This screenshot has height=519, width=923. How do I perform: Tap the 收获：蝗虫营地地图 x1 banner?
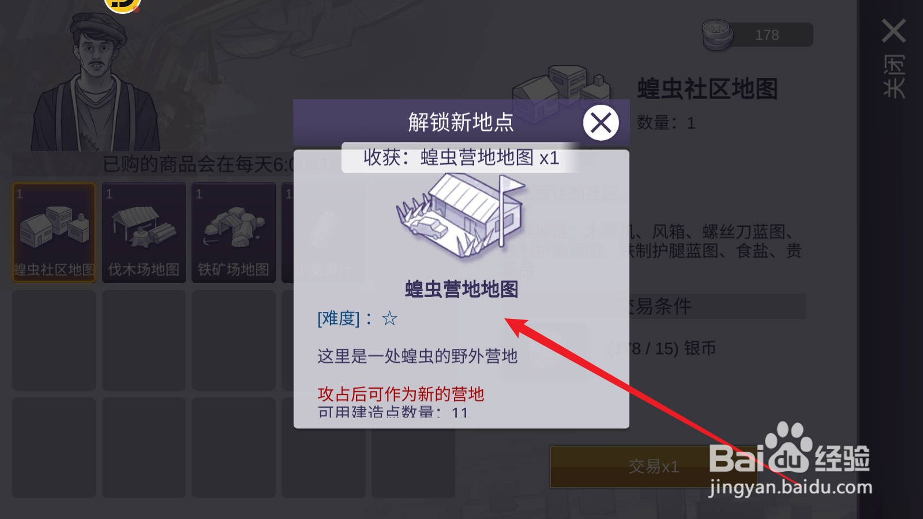[461, 157]
